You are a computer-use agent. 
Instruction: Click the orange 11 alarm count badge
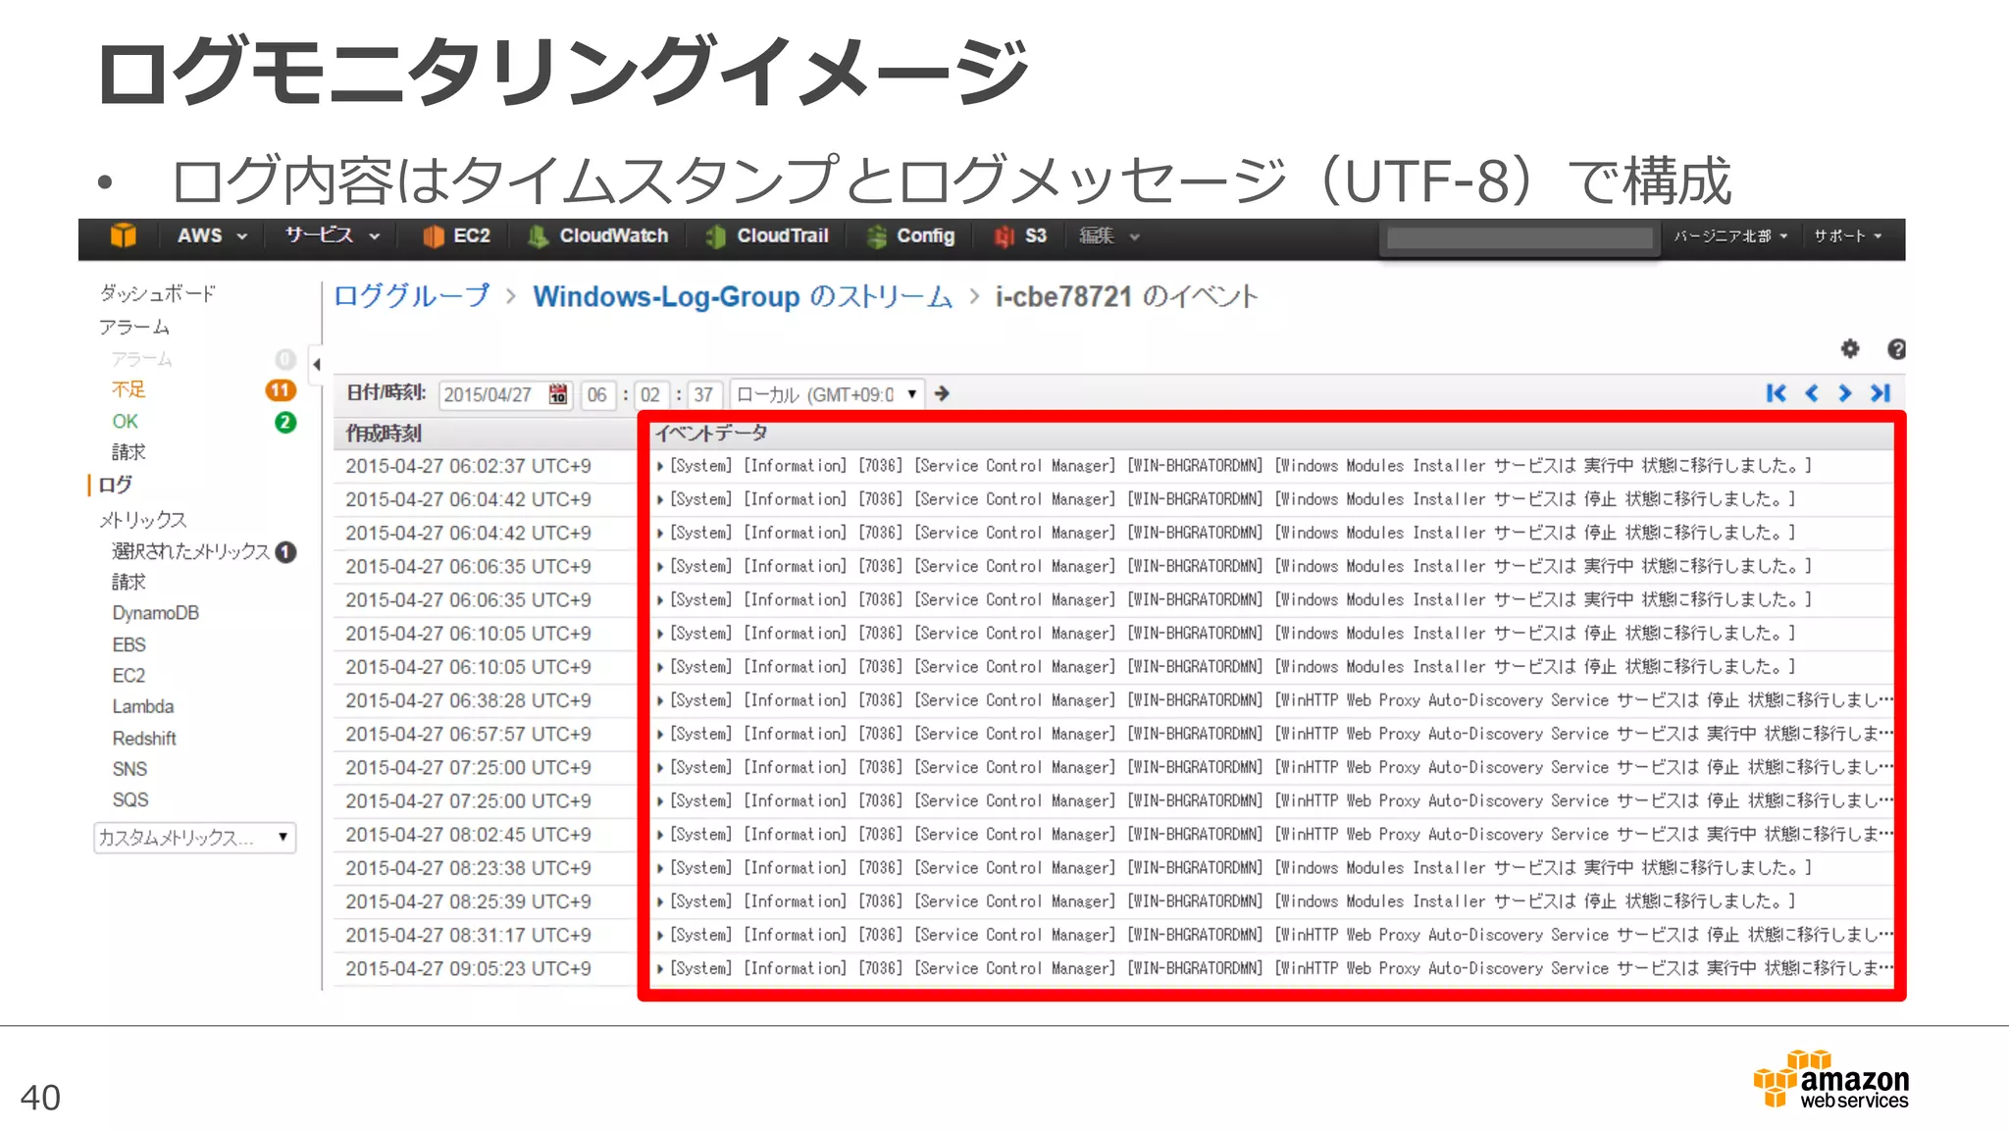point(281,390)
